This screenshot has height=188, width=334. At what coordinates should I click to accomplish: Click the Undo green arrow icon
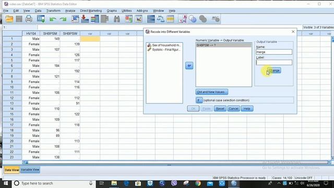click(53, 19)
